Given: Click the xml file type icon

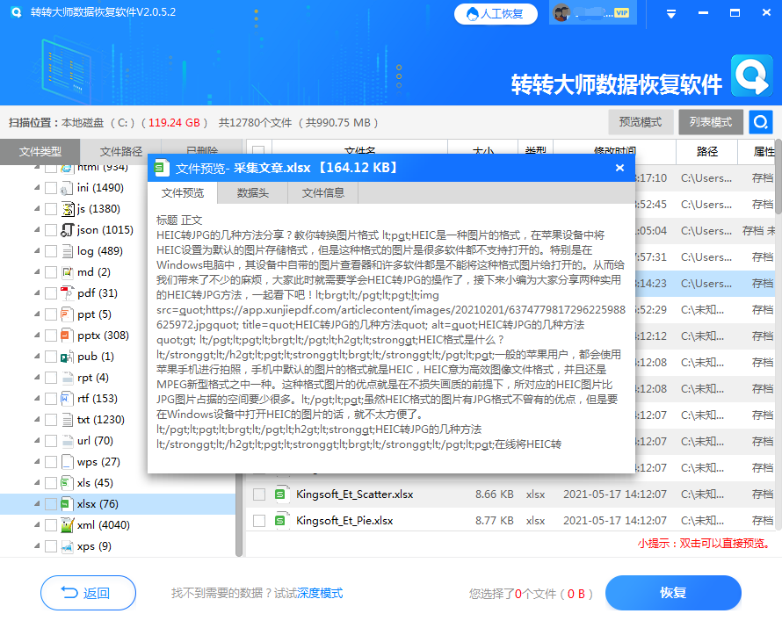Looking at the screenshot, I should 66,524.
